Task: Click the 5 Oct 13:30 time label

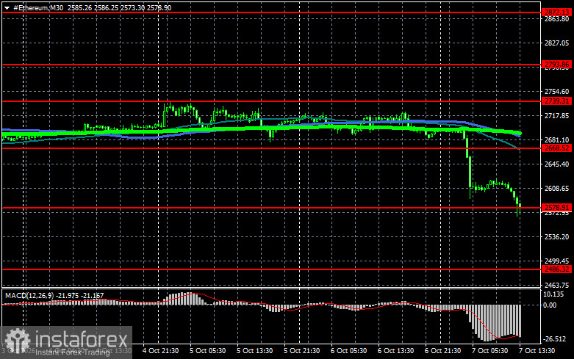Action: 254,351
